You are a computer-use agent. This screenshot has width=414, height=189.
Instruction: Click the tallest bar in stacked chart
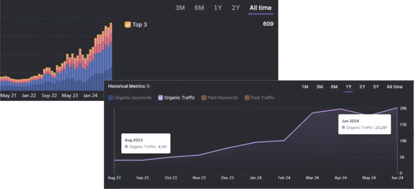point(111,57)
